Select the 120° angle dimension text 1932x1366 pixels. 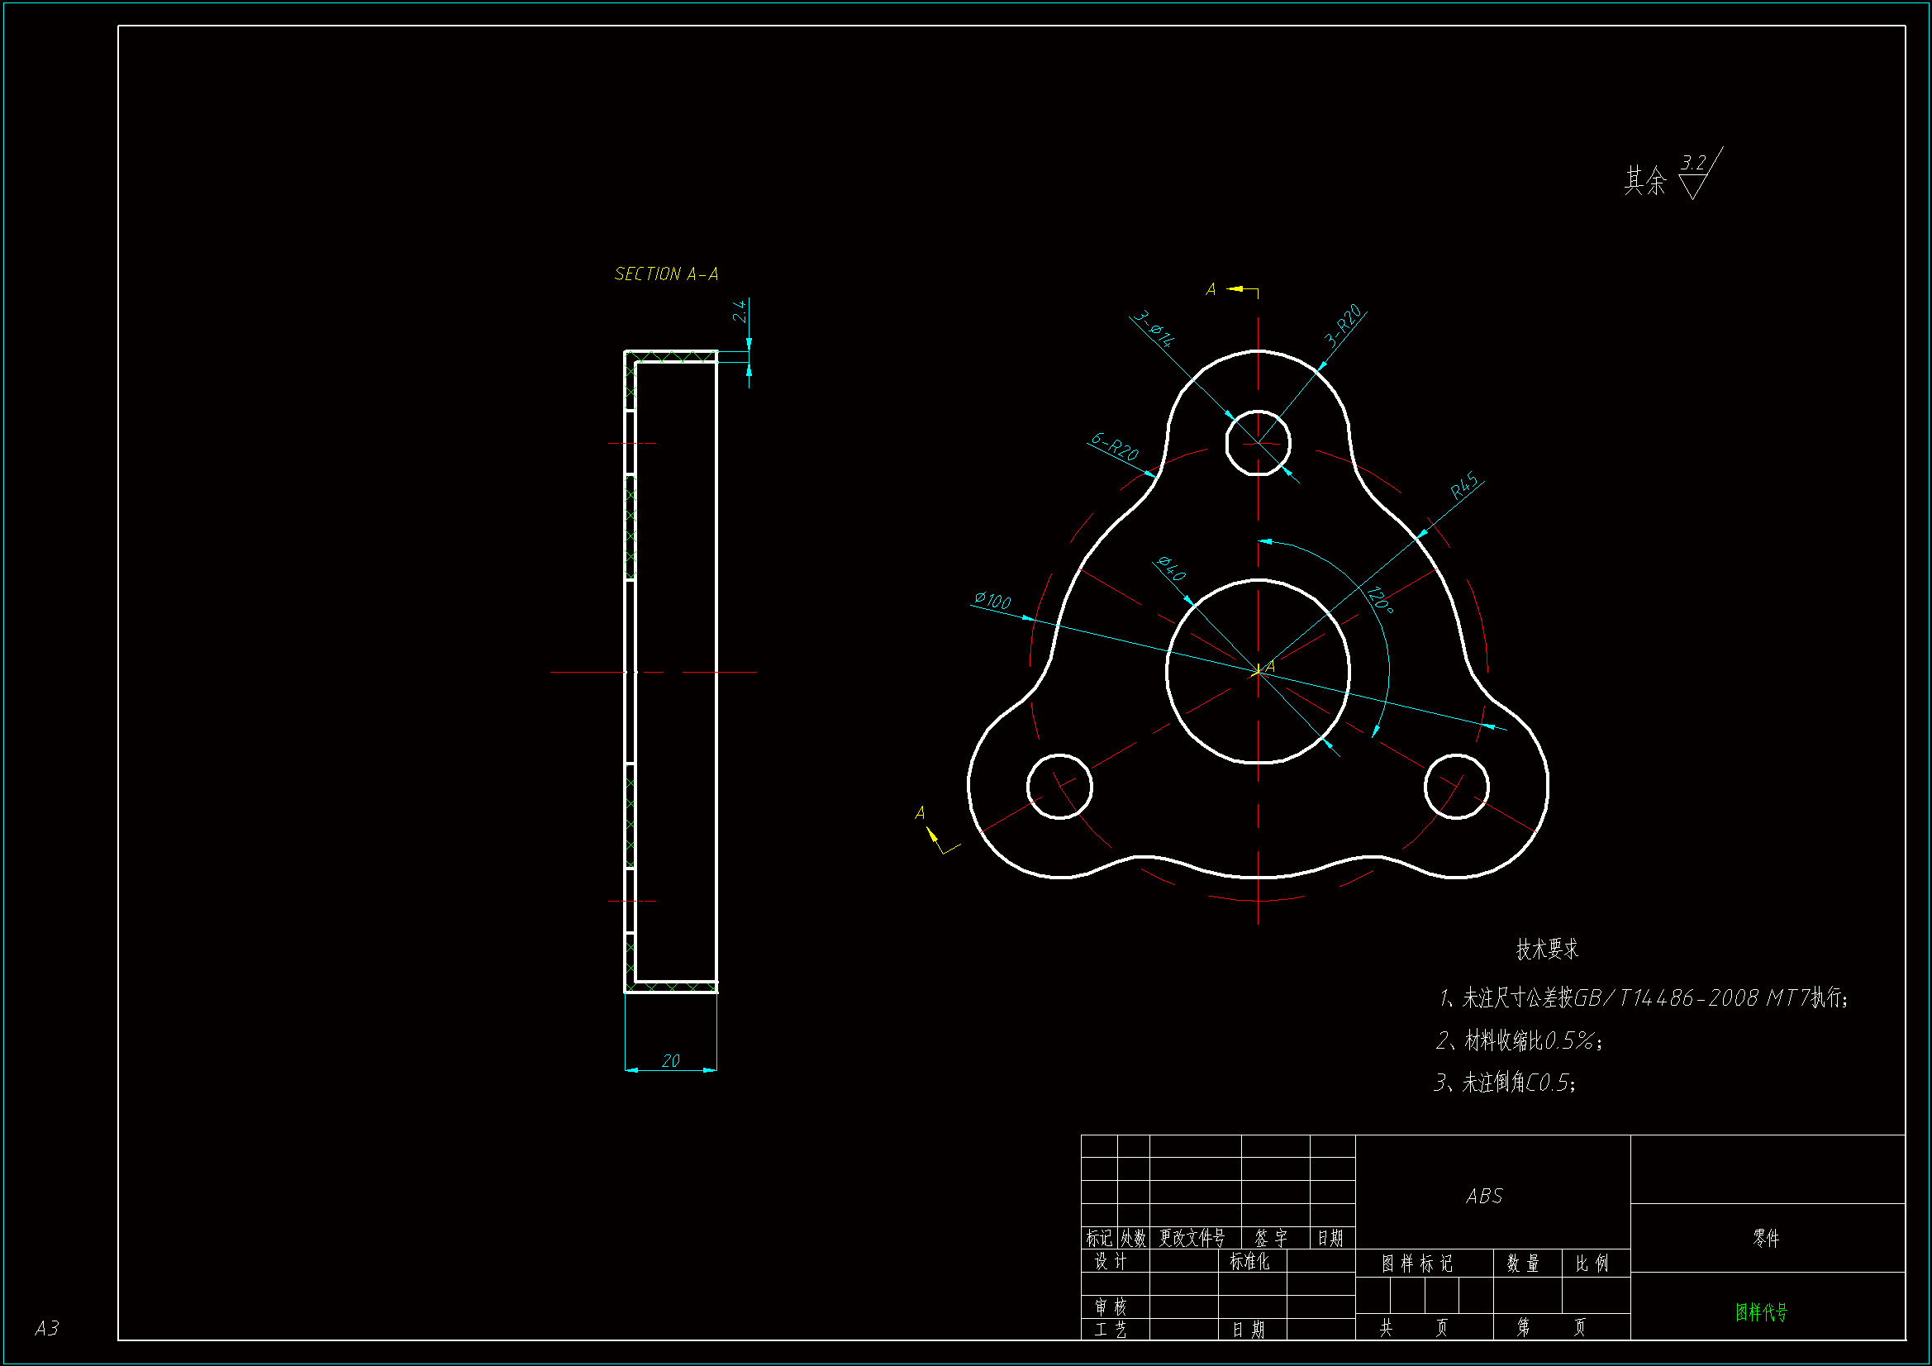click(1379, 600)
